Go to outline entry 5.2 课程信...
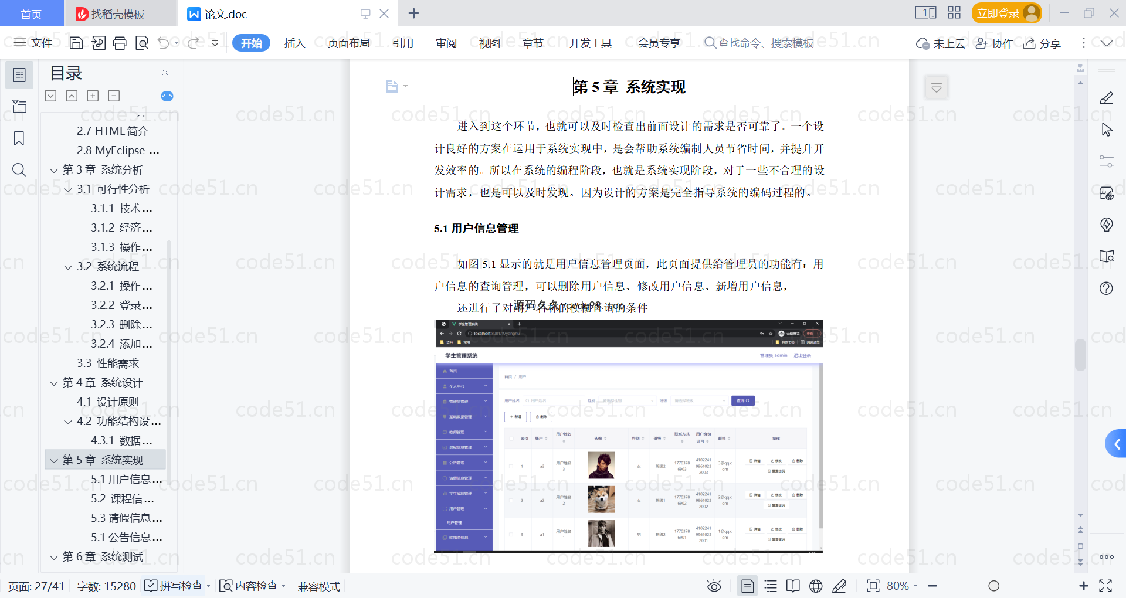Screen dimensions: 1126x598 click(x=123, y=498)
